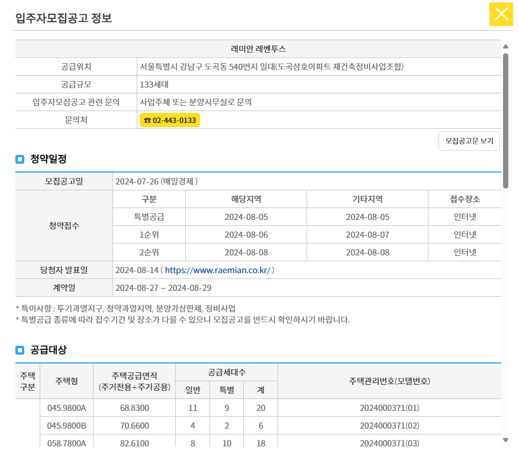This screenshot has width=519, height=454.
Task: Click the blue square icon beside 공급대상
Action: click(20, 350)
